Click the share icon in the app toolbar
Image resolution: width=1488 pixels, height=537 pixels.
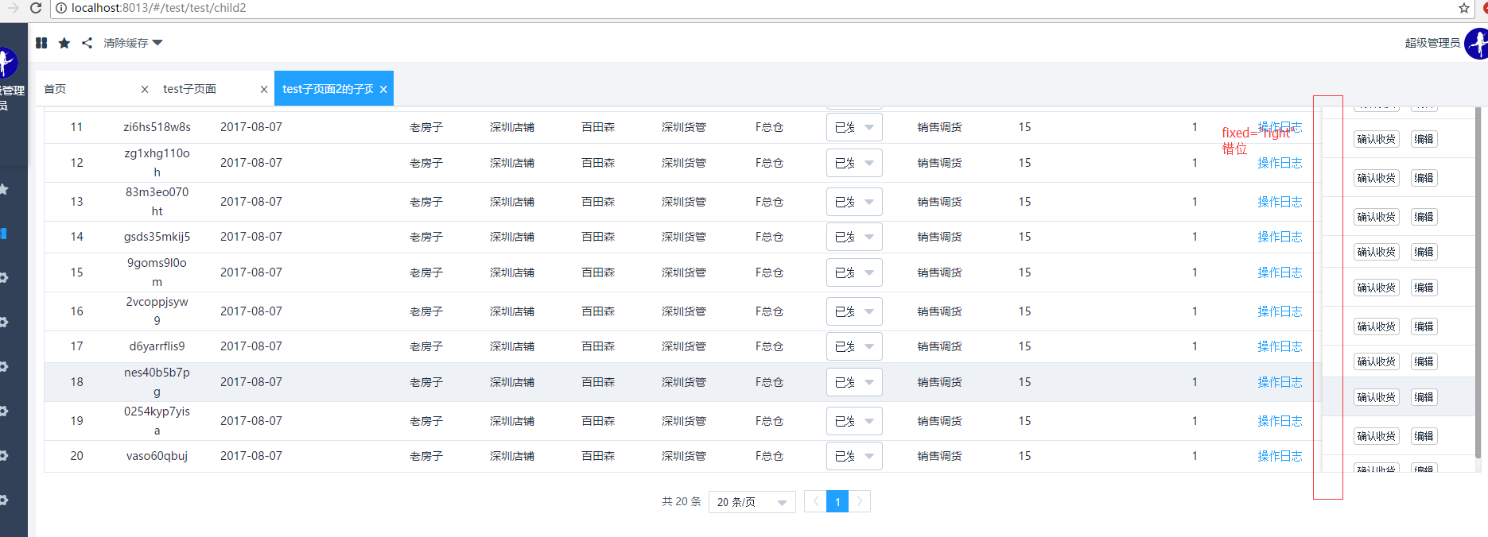click(87, 43)
